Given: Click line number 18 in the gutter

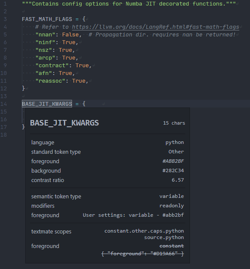Looking at the screenshot, I should [x=3, y=135].
